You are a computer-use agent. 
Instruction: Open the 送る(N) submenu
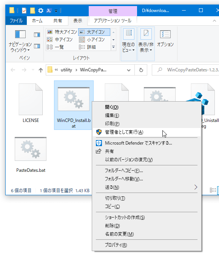(x=147, y=187)
